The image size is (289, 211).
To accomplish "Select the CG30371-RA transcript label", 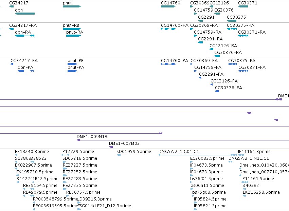I will pyautogui.click(x=252, y=32).
